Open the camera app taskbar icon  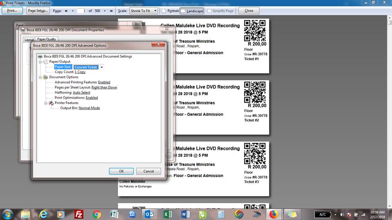click(132, 214)
